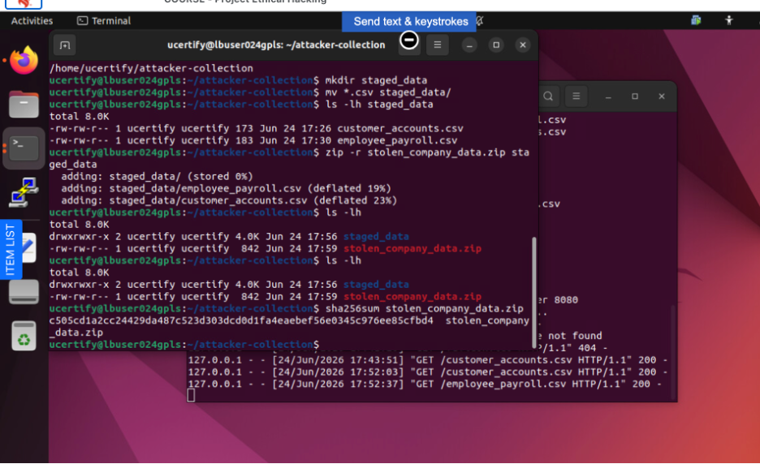The height and width of the screenshot is (464, 760).
Task: Open the ITEM LIST side tab
Action: pos(11,249)
